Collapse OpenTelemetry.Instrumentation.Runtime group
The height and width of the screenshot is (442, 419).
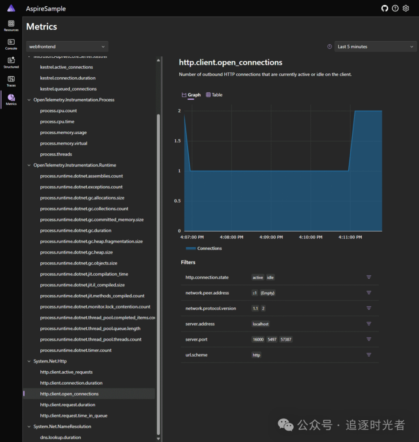tap(29, 165)
